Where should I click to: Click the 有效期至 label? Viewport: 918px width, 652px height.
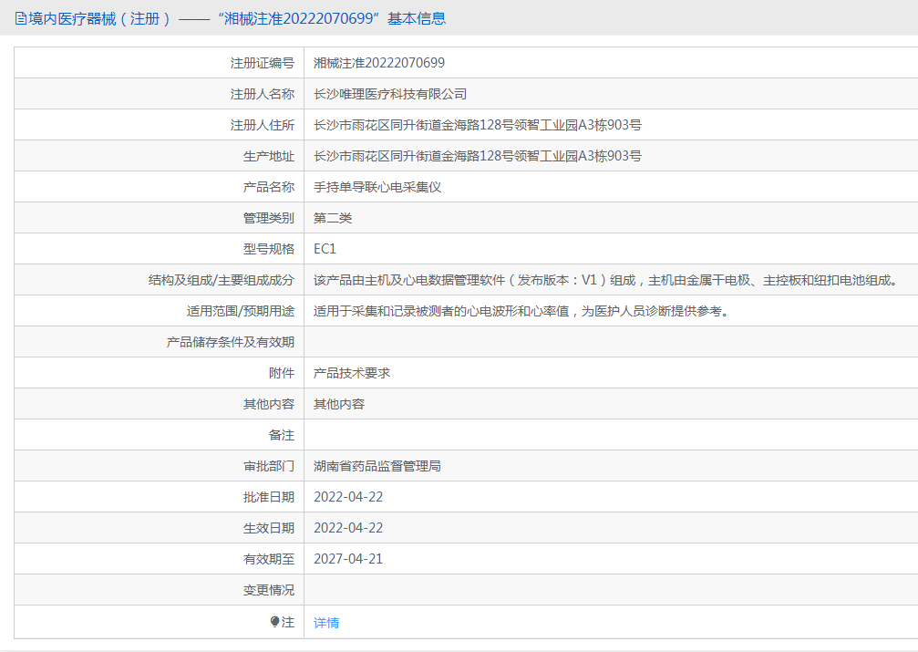[269, 559]
